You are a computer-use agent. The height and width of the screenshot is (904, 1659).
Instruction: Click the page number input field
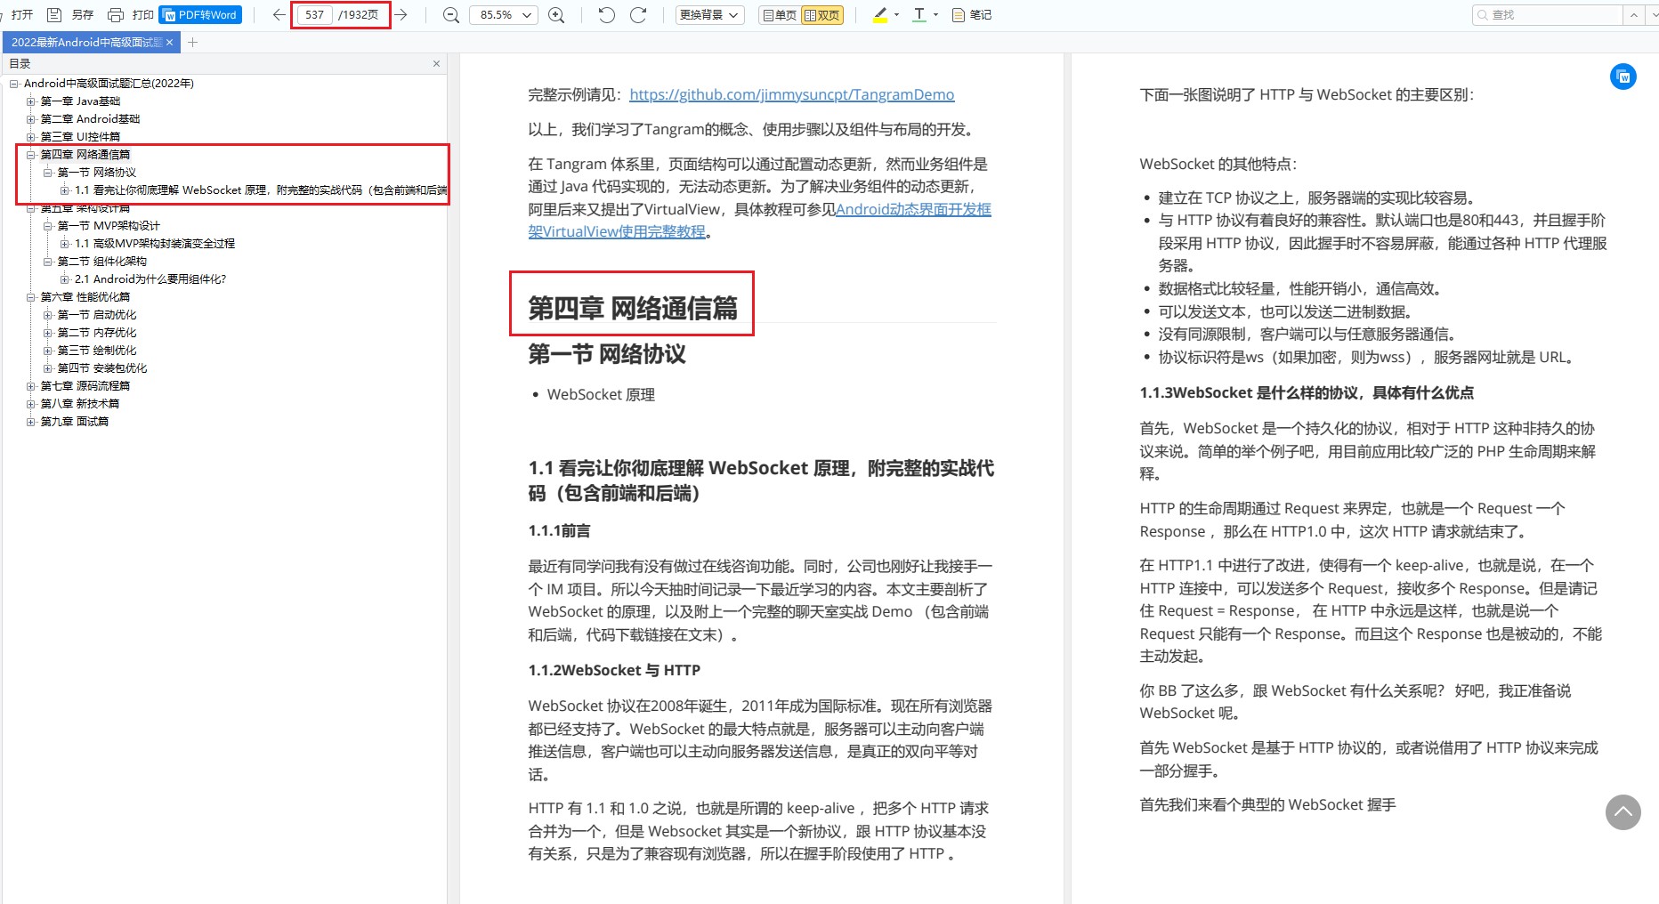click(315, 14)
